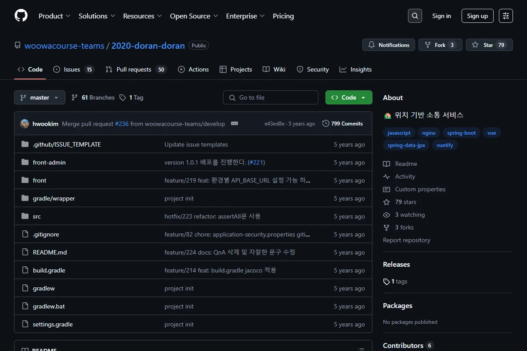Expand the commit message ellipsis icon
This screenshot has width=527, height=351.
pos(235,124)
